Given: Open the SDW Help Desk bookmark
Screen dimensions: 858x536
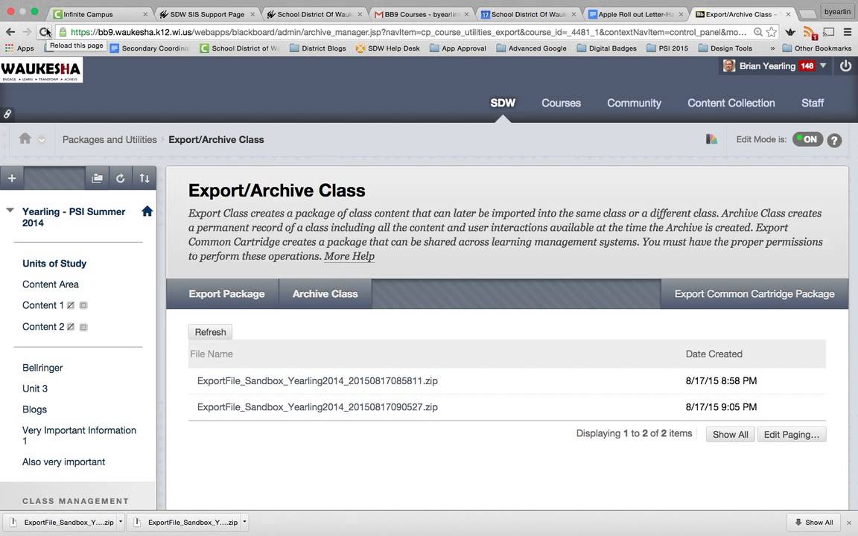Looking at the screenshot, I should pyautogui.click(x=388, y=48).
